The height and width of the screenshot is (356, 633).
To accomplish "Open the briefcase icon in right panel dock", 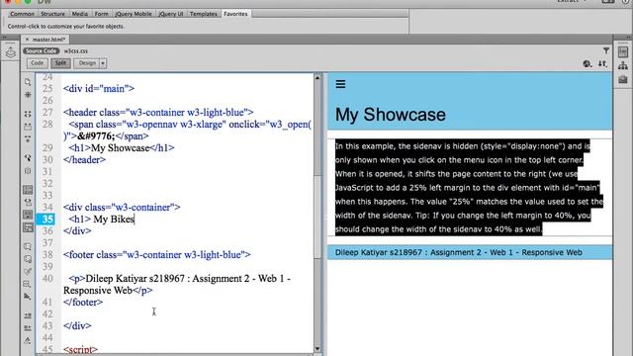I will (x=623, y=79).
